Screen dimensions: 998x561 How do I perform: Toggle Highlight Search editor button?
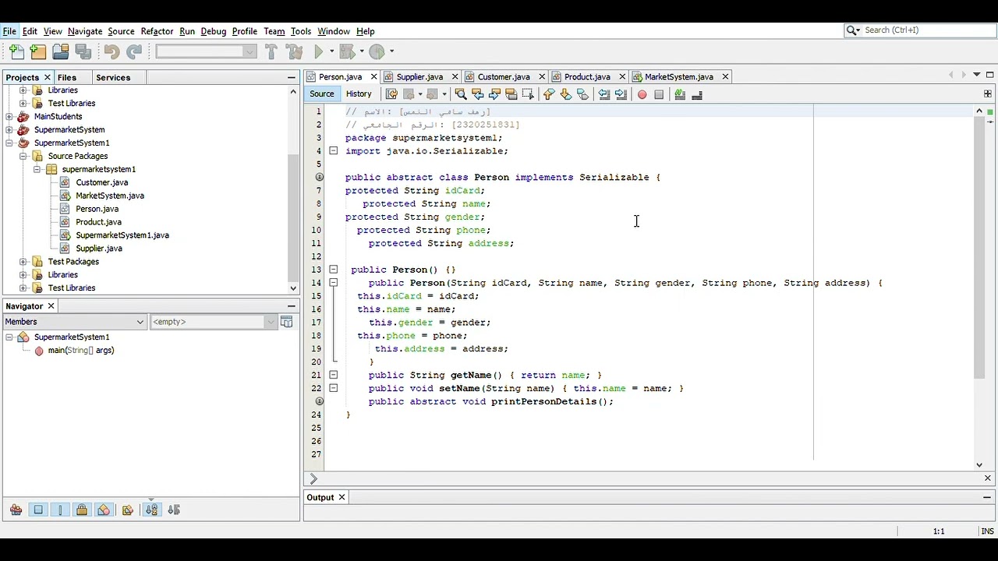point(511,94)
